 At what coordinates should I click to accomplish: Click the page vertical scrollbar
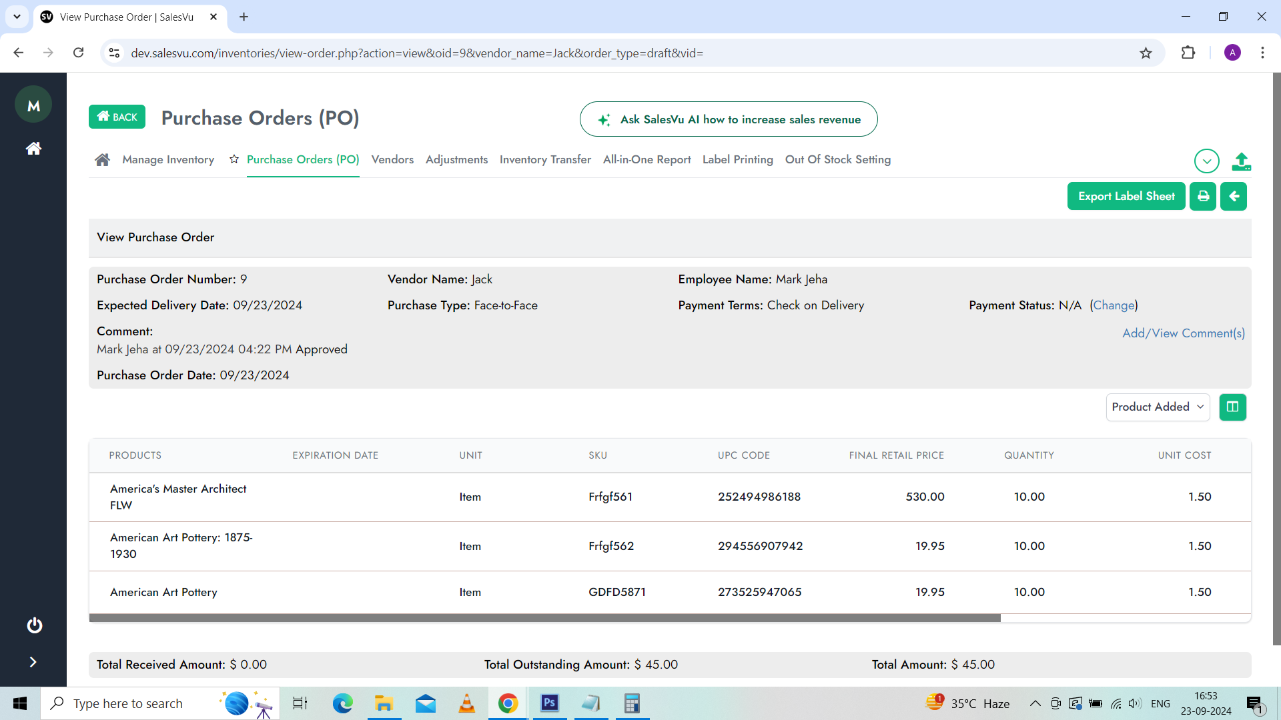click(x=1276, y=359)
